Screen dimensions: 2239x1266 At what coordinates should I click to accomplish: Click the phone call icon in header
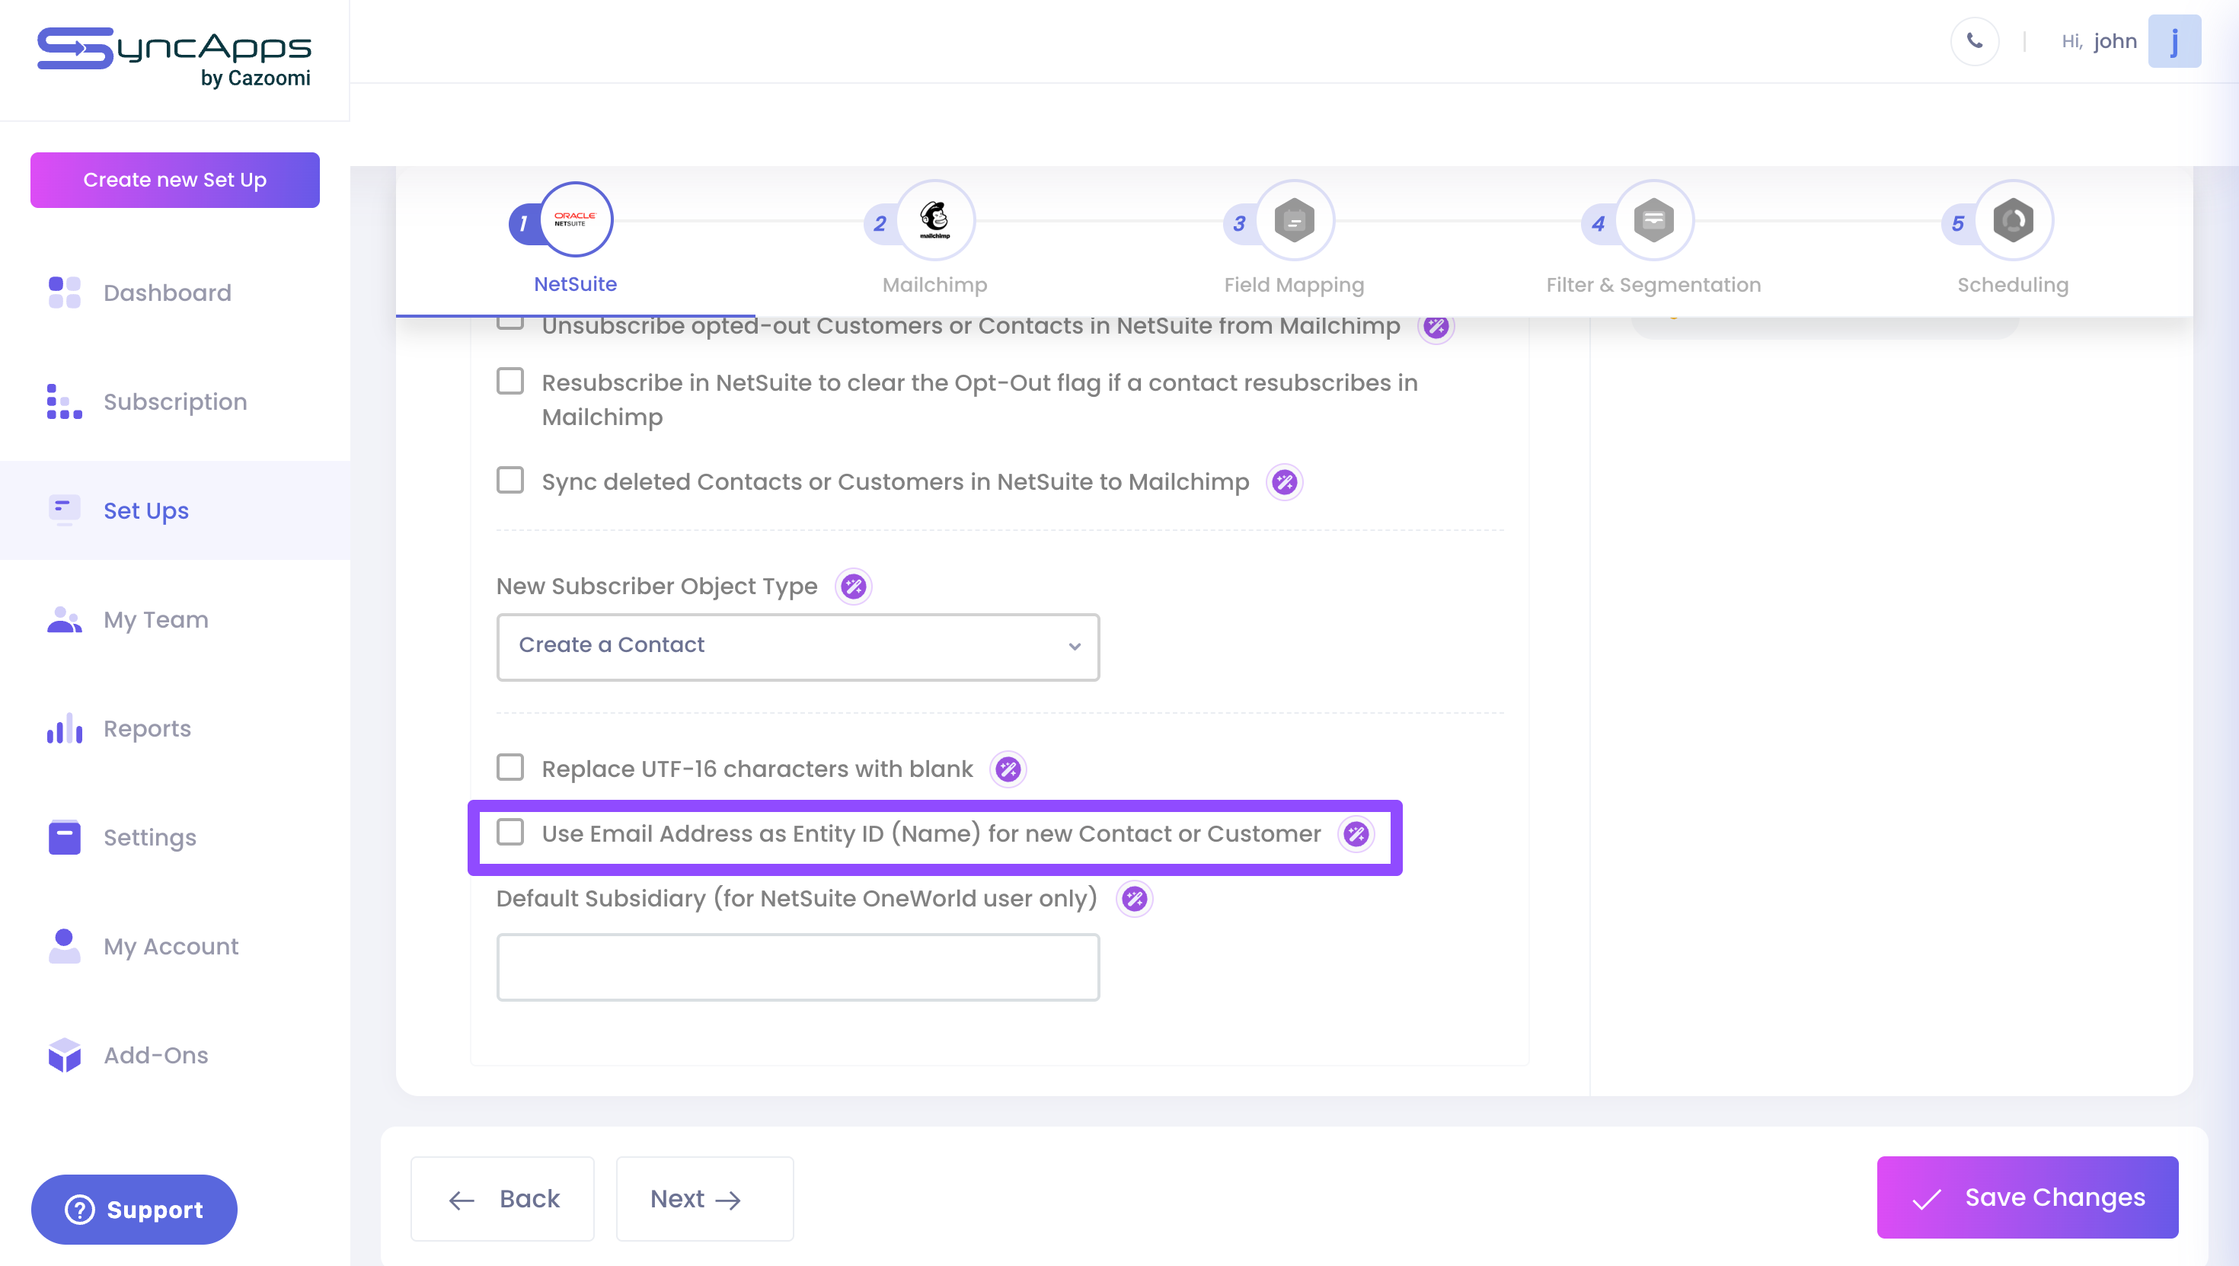click(1974, 41)
